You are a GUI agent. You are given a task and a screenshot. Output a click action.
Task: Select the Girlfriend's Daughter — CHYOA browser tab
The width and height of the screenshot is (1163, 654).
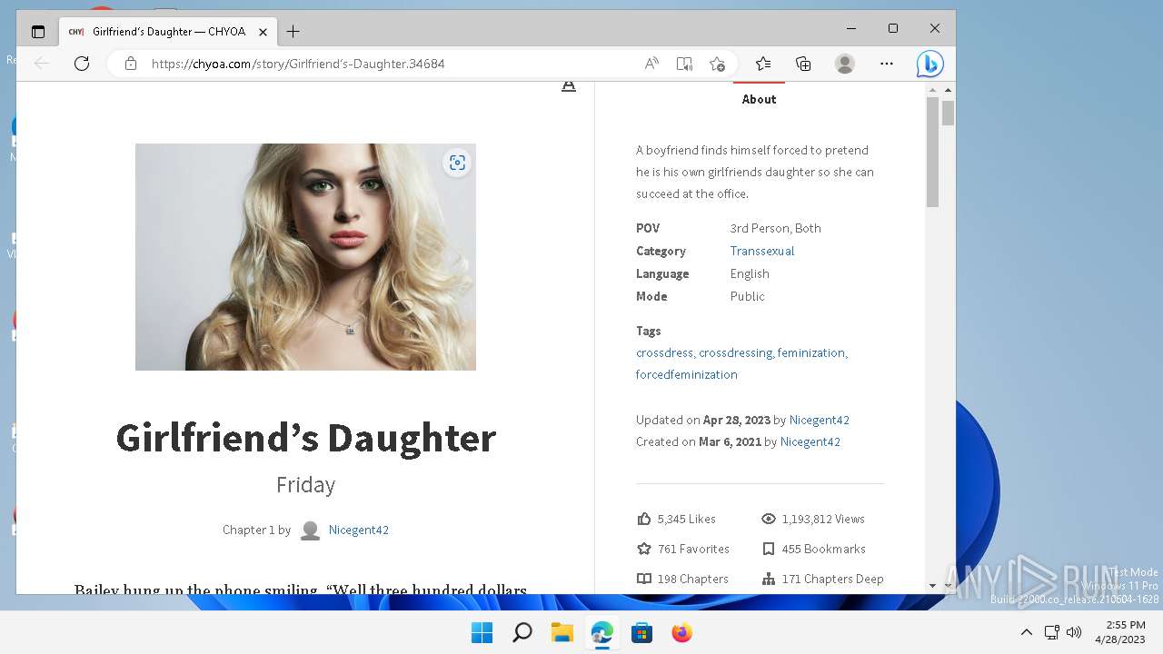coord(168,31)
